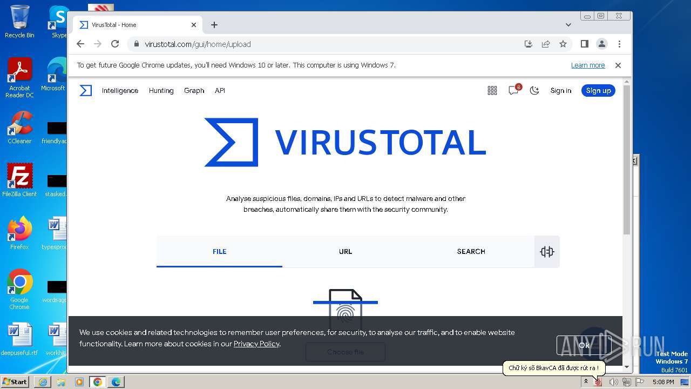Open the apps grid icon
The image size is (691, 389).
tap(492, 91)
